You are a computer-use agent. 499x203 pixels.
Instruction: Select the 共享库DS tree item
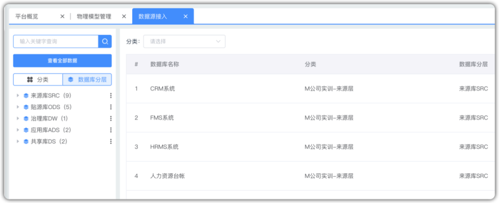49,142
